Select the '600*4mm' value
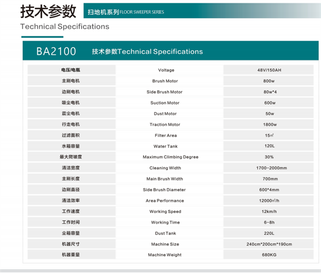Viewport: 321px width, 274px height. [269, 190]
